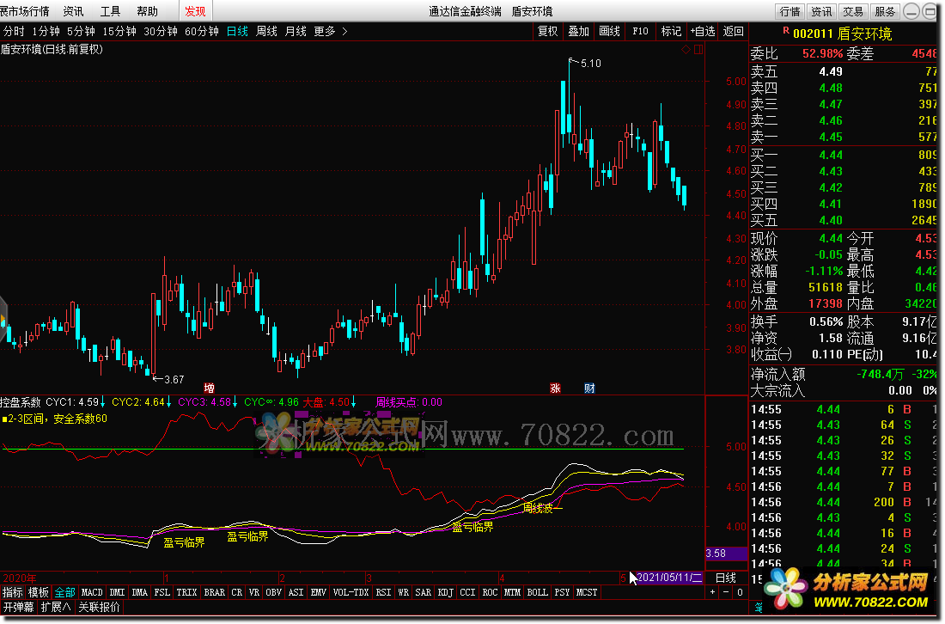Image resolution: width=945 pixels, height=624 pixels.
Task: Select the RSI indicator
Action: pos(383,592)
